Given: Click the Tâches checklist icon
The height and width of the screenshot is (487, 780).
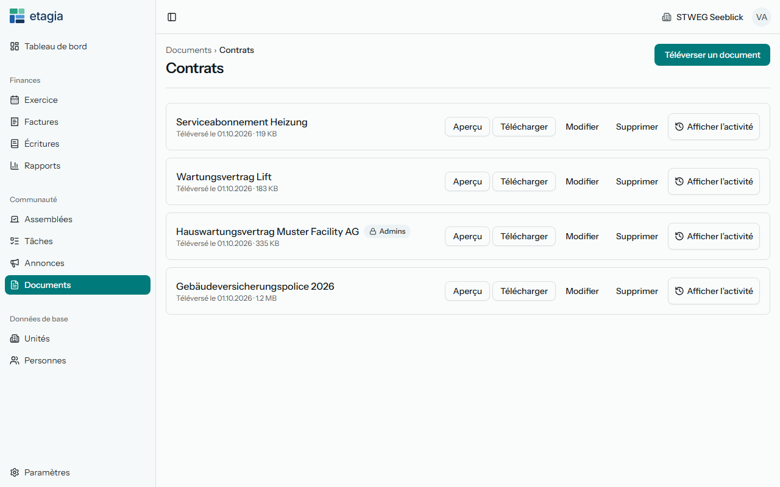Looking at the screenshot, I should (x=15, y=241).
